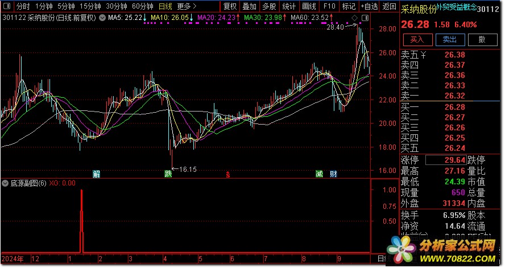Open 外贸受益概念 concept link
The height and width of the screenshot is (268, 505).
(457, 7)
